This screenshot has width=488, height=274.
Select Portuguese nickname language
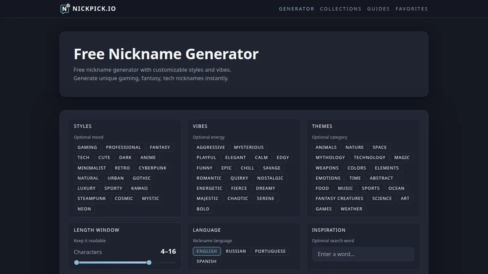point(270,251)
